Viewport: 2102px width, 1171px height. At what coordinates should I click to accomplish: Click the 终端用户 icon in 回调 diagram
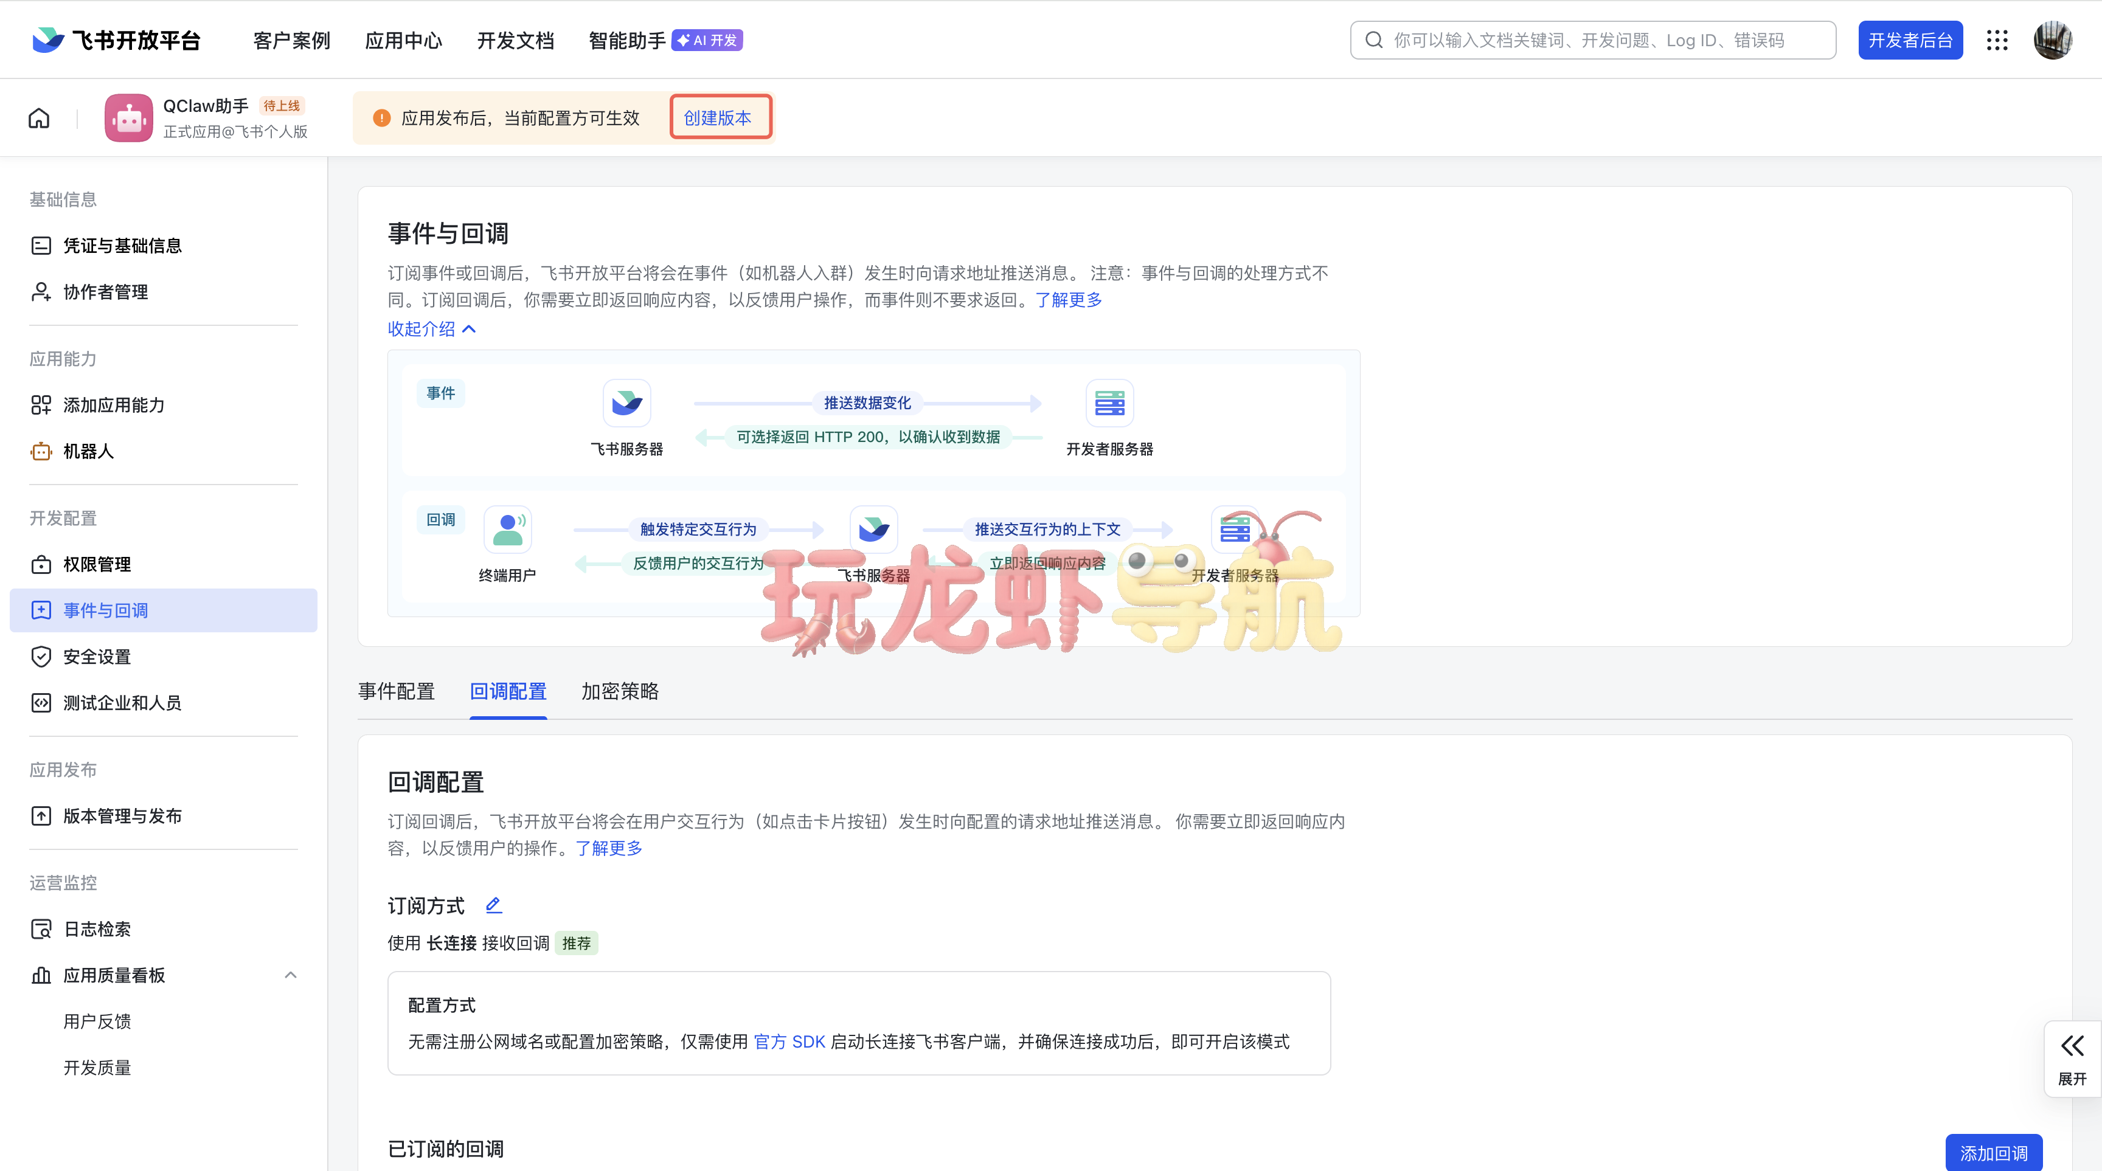click(x=507, y=529)
